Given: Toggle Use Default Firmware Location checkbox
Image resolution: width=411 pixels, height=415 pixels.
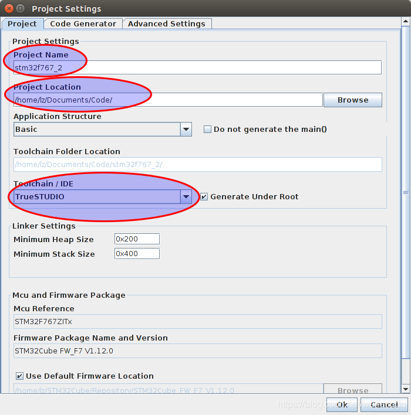Looking at the screenshot, I should click(19, 376).
